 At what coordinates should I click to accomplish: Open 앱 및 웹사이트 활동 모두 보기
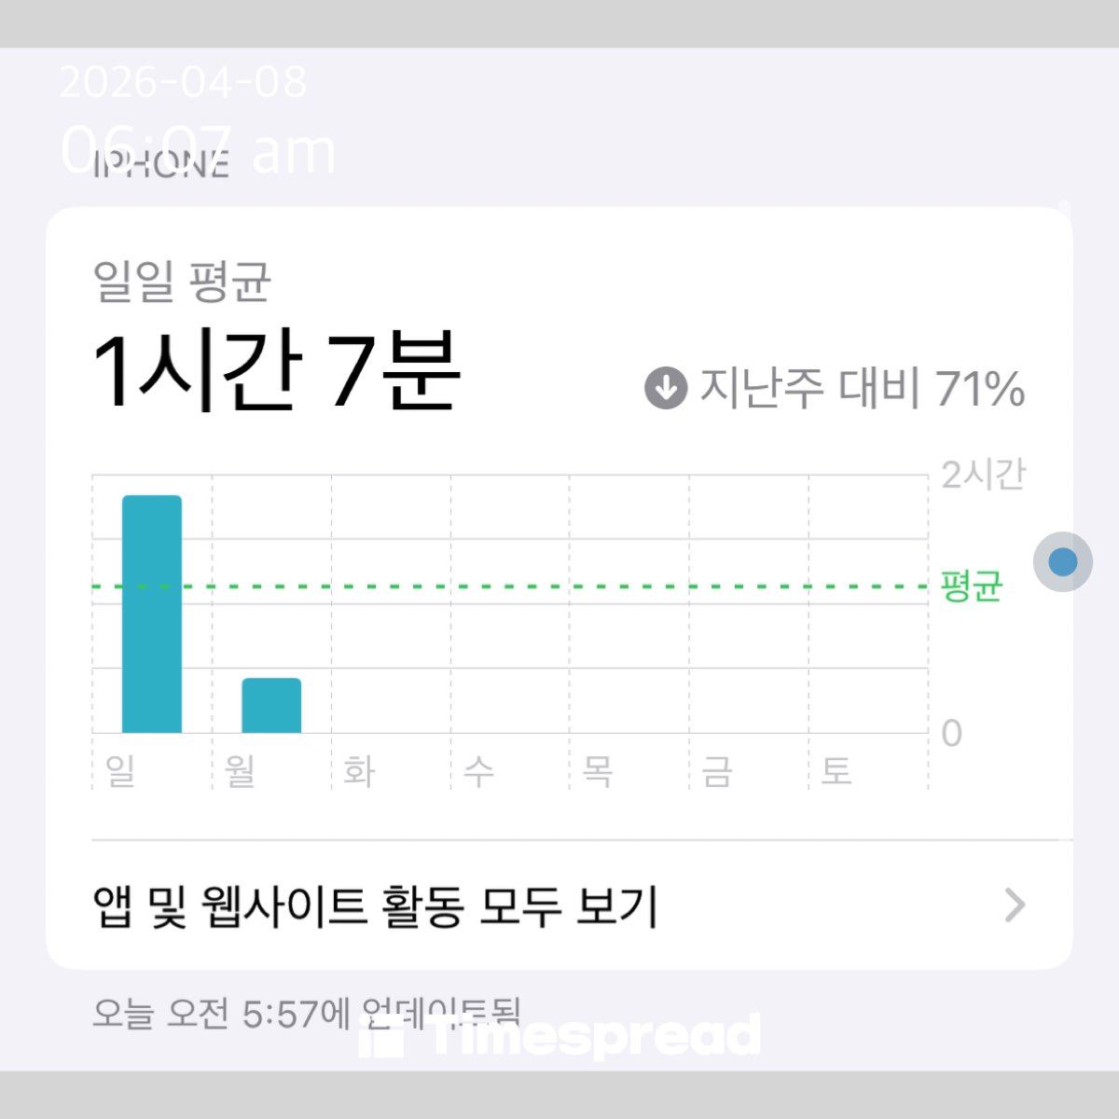pyautogui.click(x=376, y=905)
